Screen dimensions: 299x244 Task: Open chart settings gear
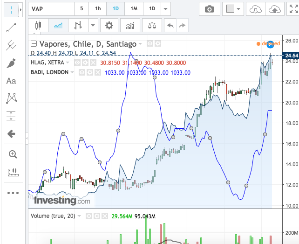tap(109, 25)
